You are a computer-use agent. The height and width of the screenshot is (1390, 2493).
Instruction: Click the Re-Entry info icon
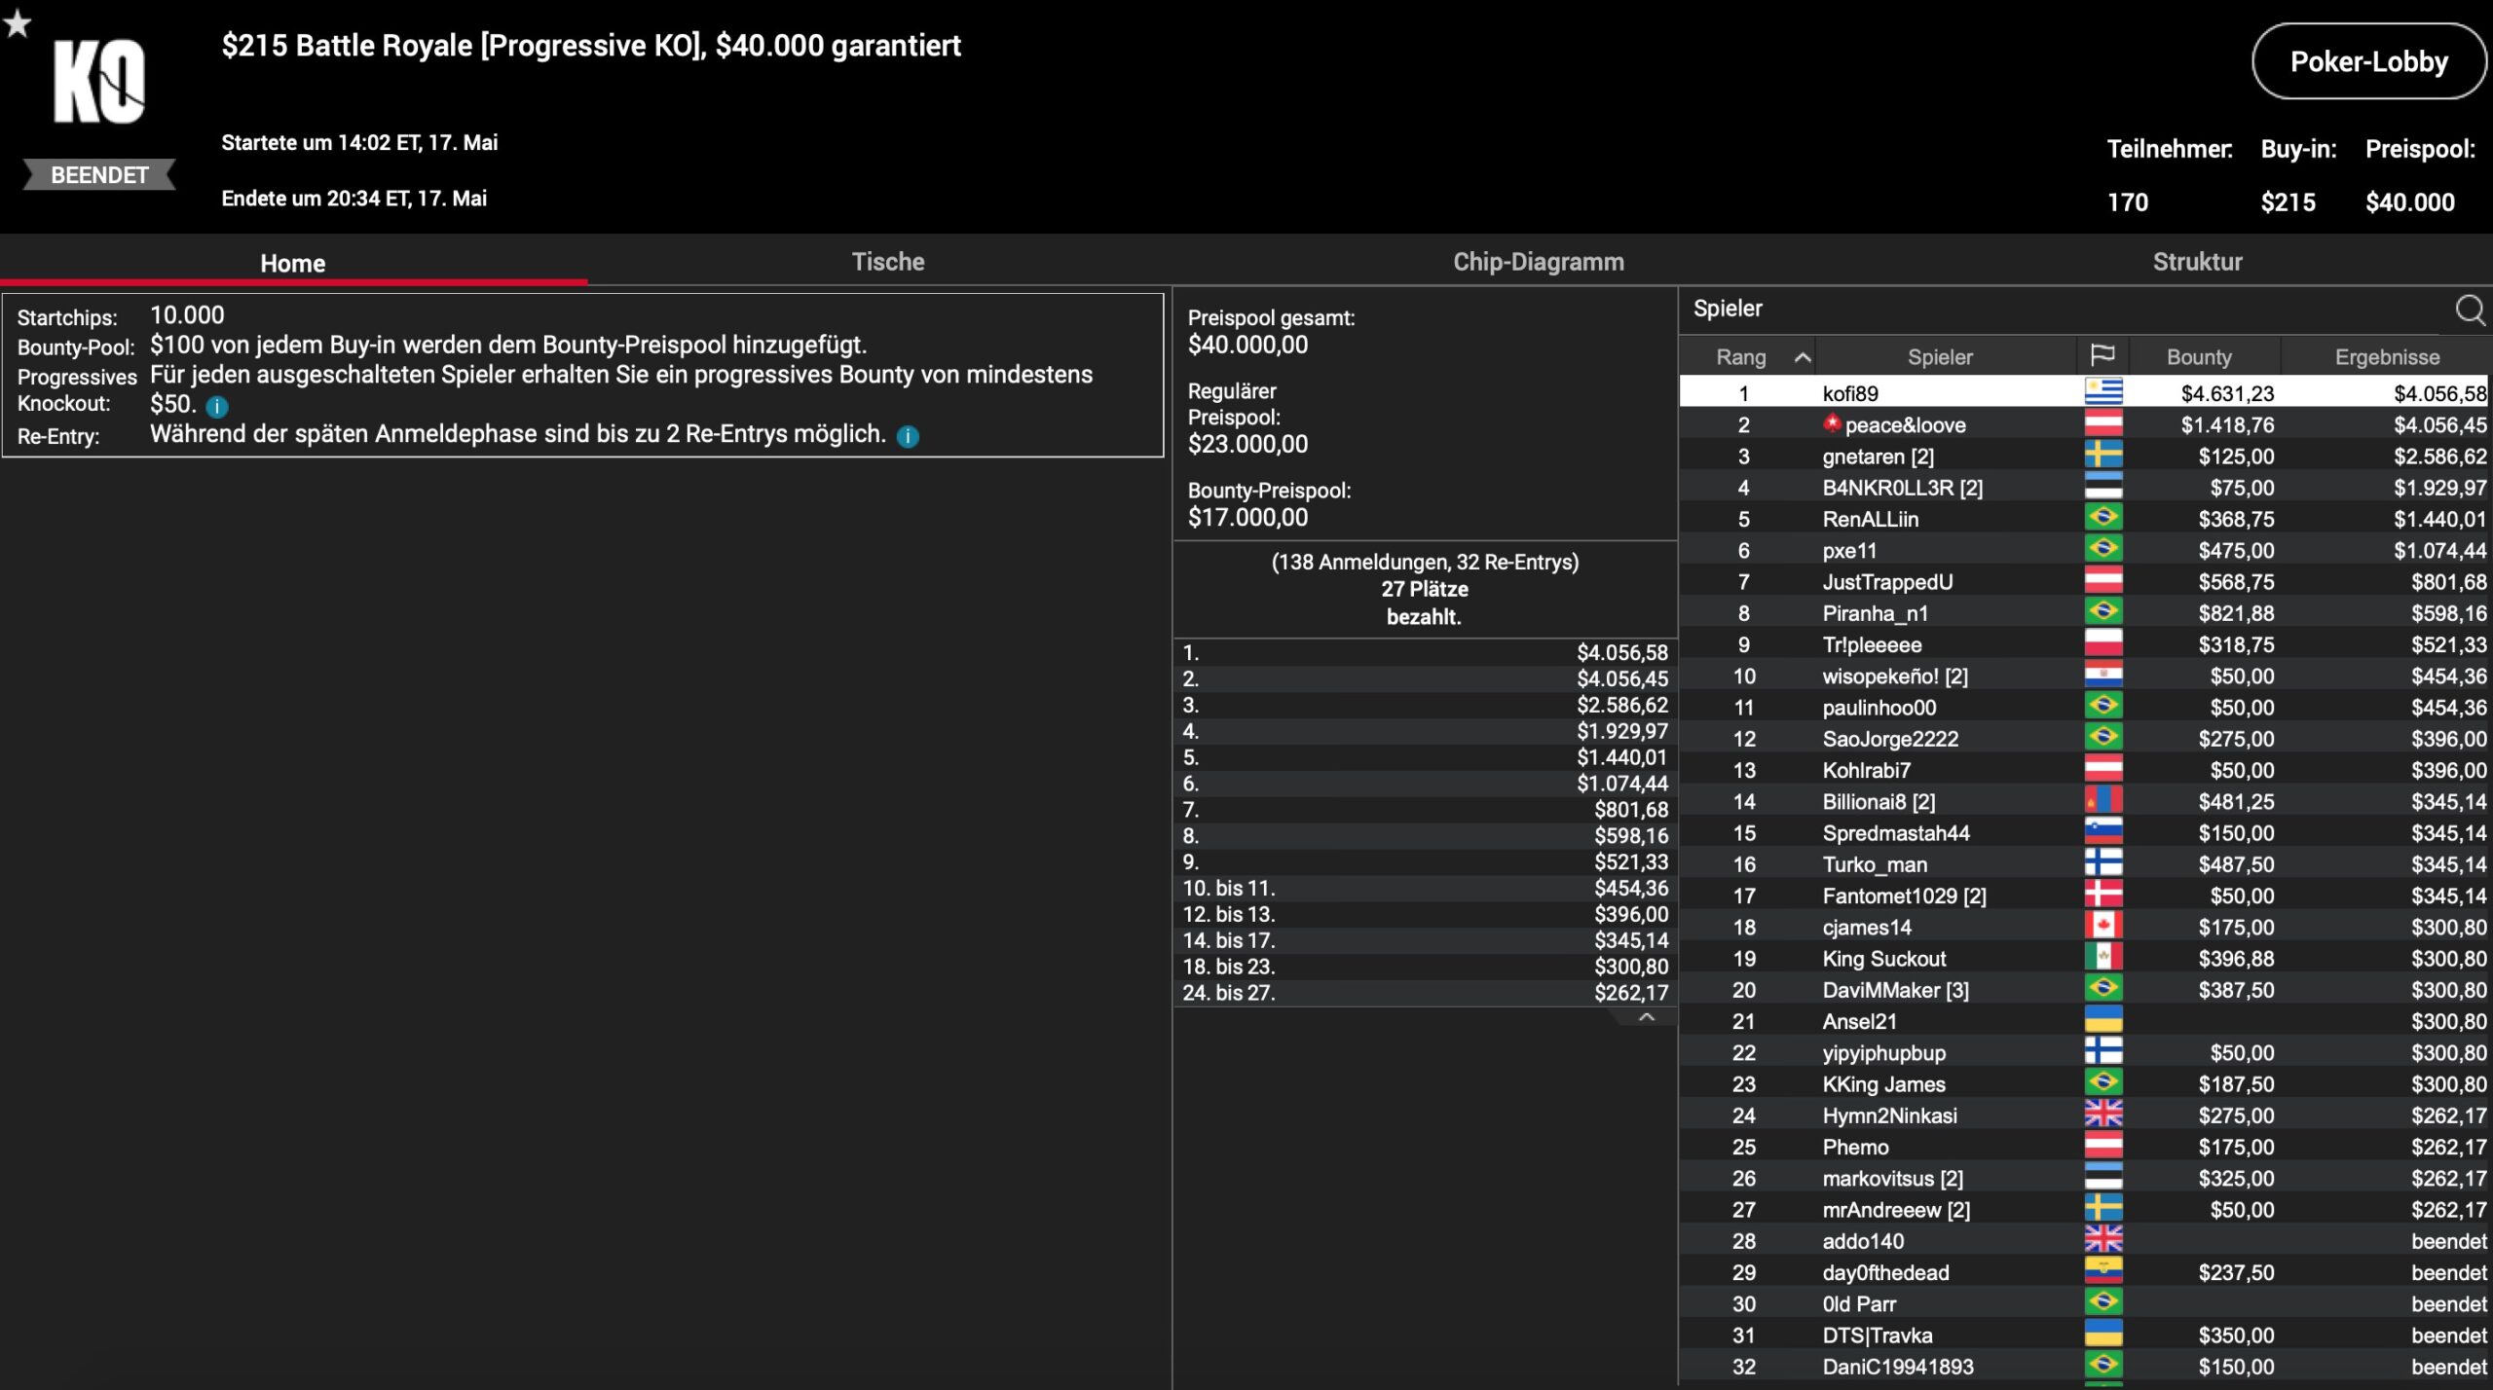tap(908, 437)
